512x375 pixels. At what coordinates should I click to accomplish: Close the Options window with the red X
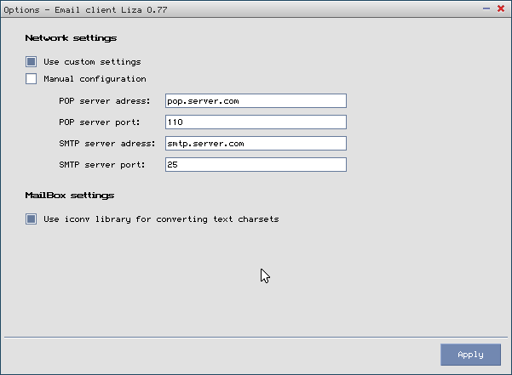click(x=500, y=7)
